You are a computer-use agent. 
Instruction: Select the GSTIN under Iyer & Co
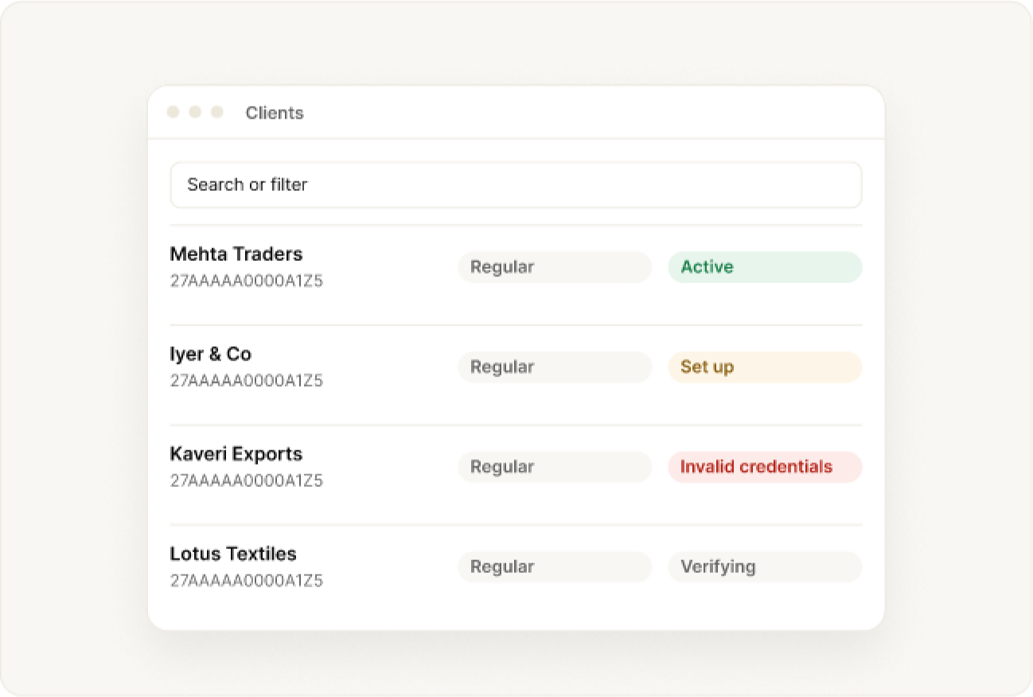tap(247, 380)
